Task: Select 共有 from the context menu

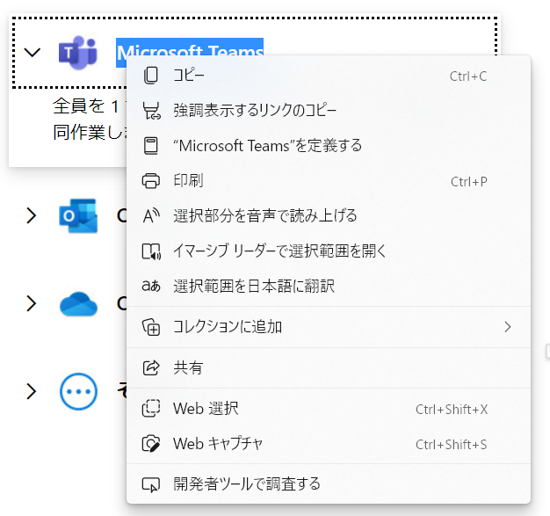Action: tap(329, 367)
